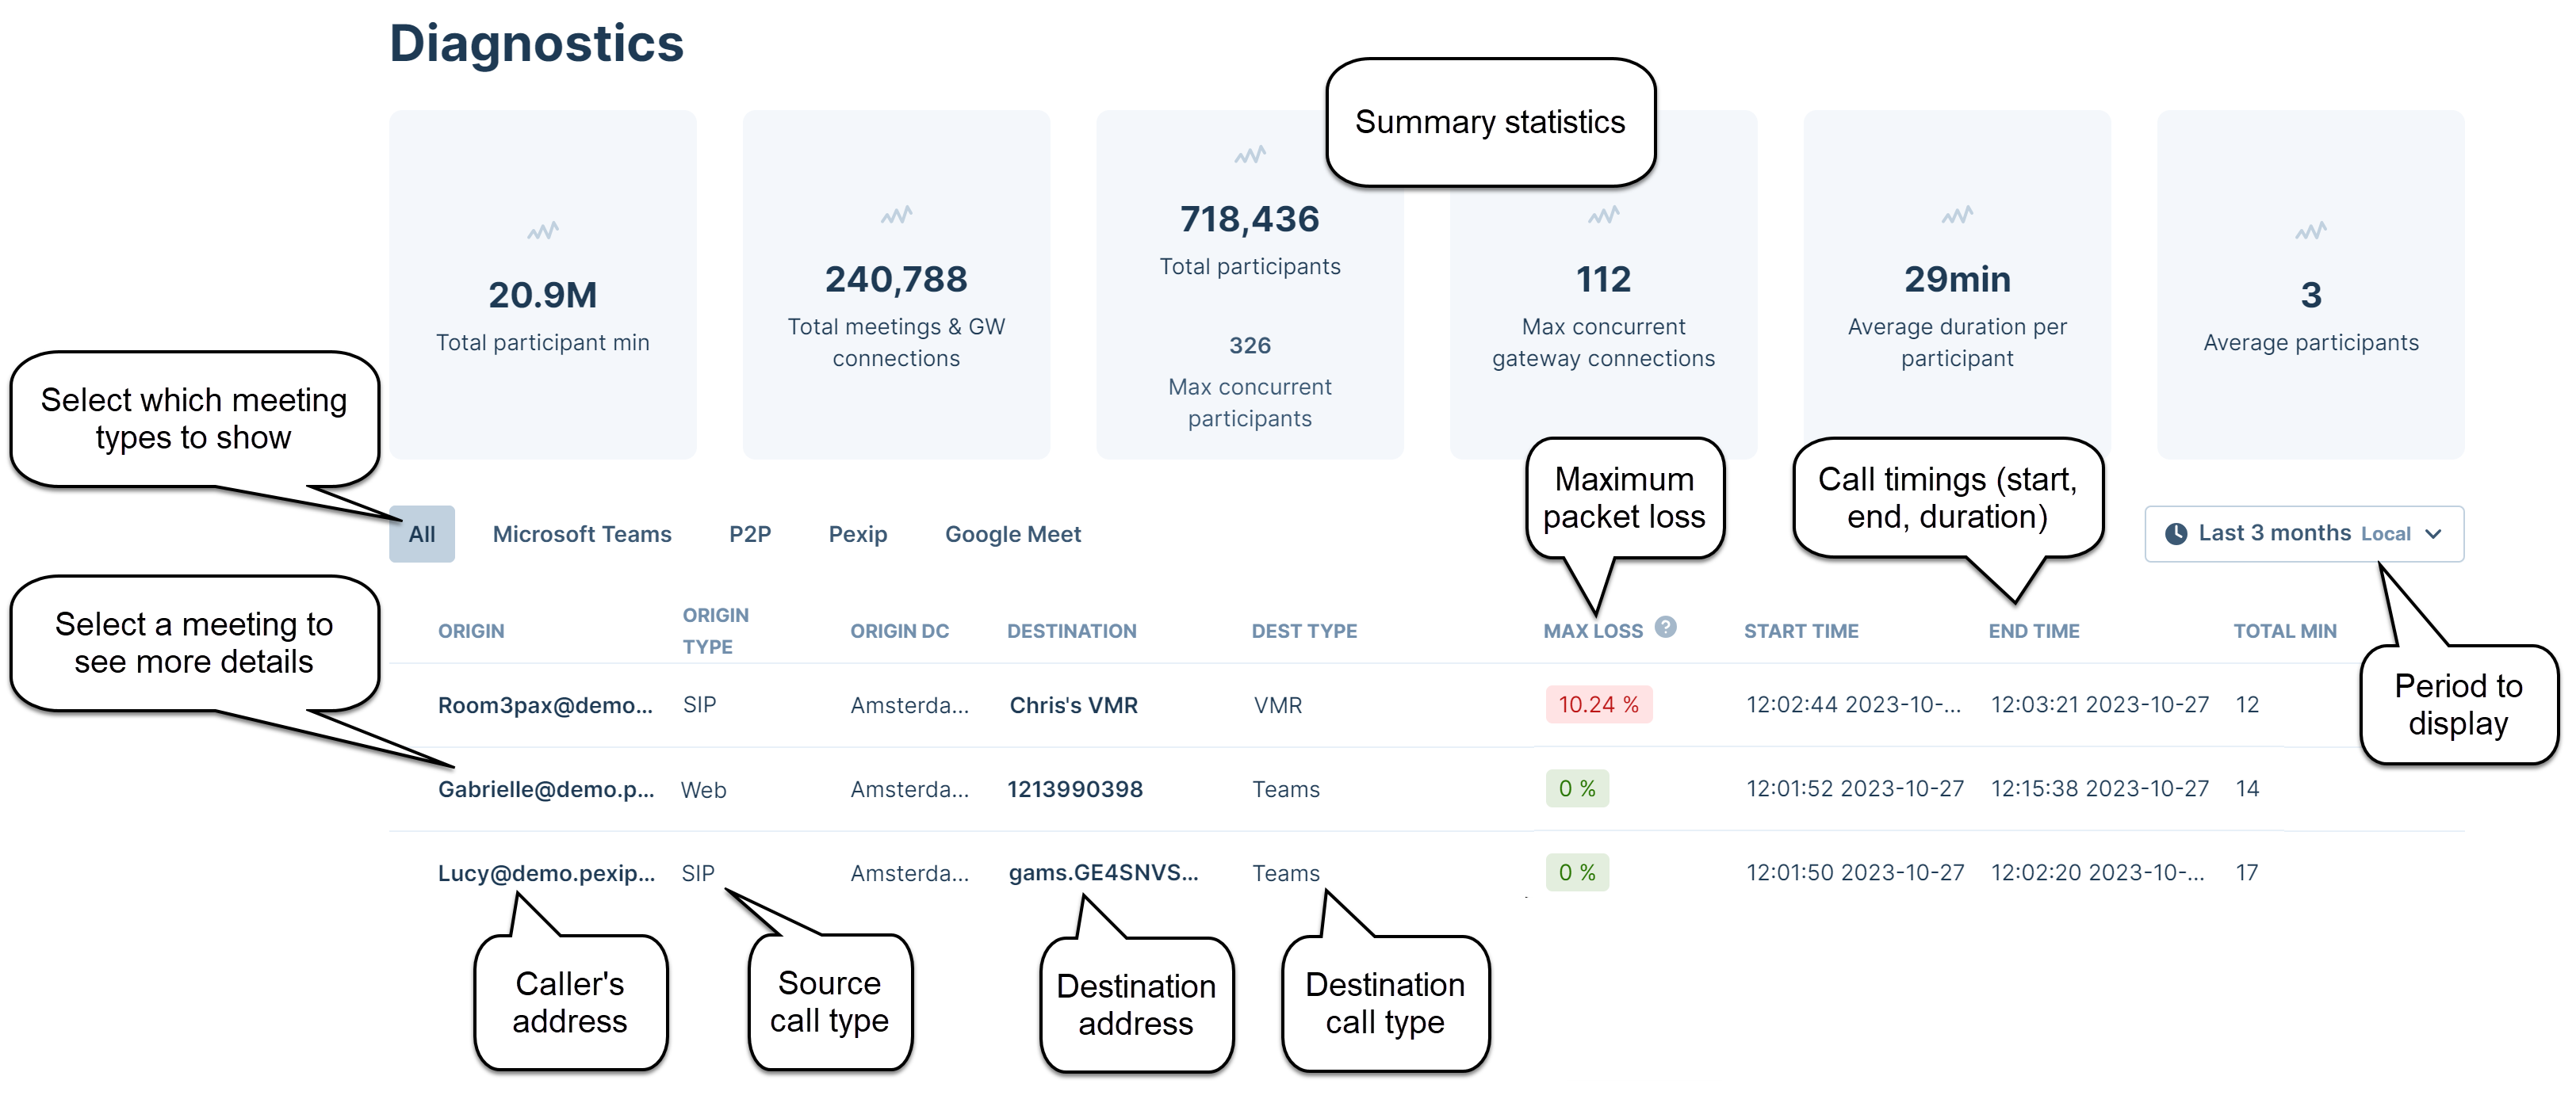Click the trend icon above Average participants

(x=2310, y=232)
